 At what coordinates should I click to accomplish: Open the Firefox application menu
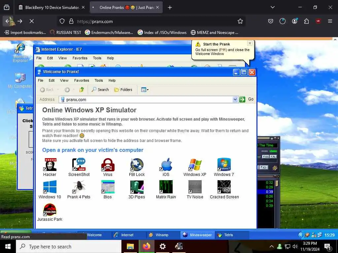(x=330, y=21)
